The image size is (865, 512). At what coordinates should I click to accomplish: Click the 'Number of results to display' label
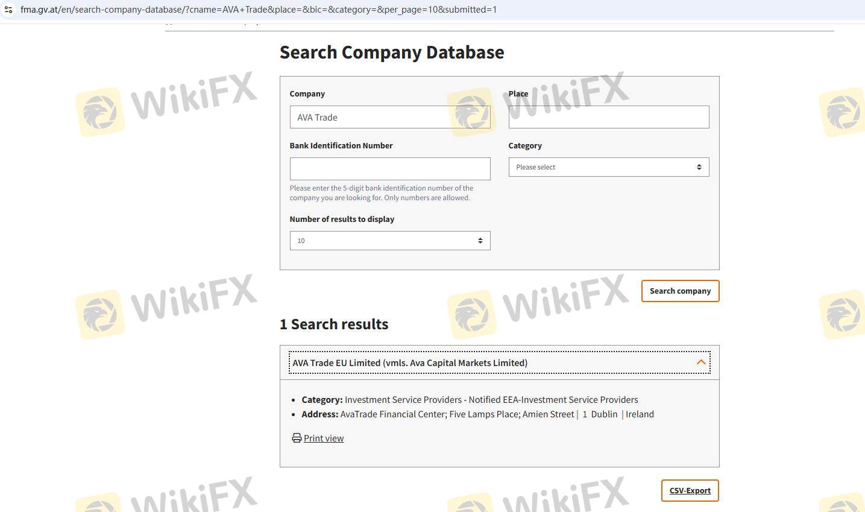(342, 219)
